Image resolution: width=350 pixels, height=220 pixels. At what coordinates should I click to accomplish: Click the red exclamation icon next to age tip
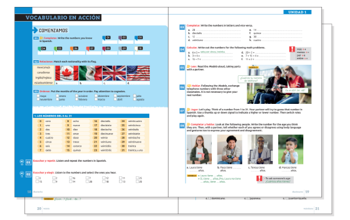click(x=260, y=178)
